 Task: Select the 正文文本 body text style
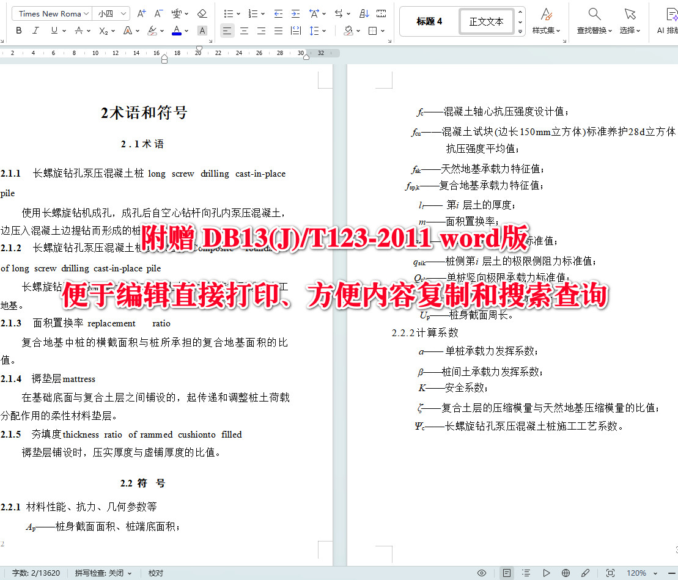click(x=486, y=21)
